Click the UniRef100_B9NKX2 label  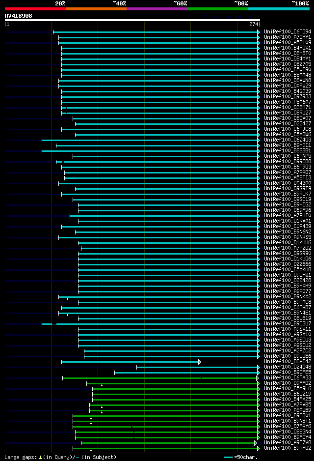click(288, 297)
